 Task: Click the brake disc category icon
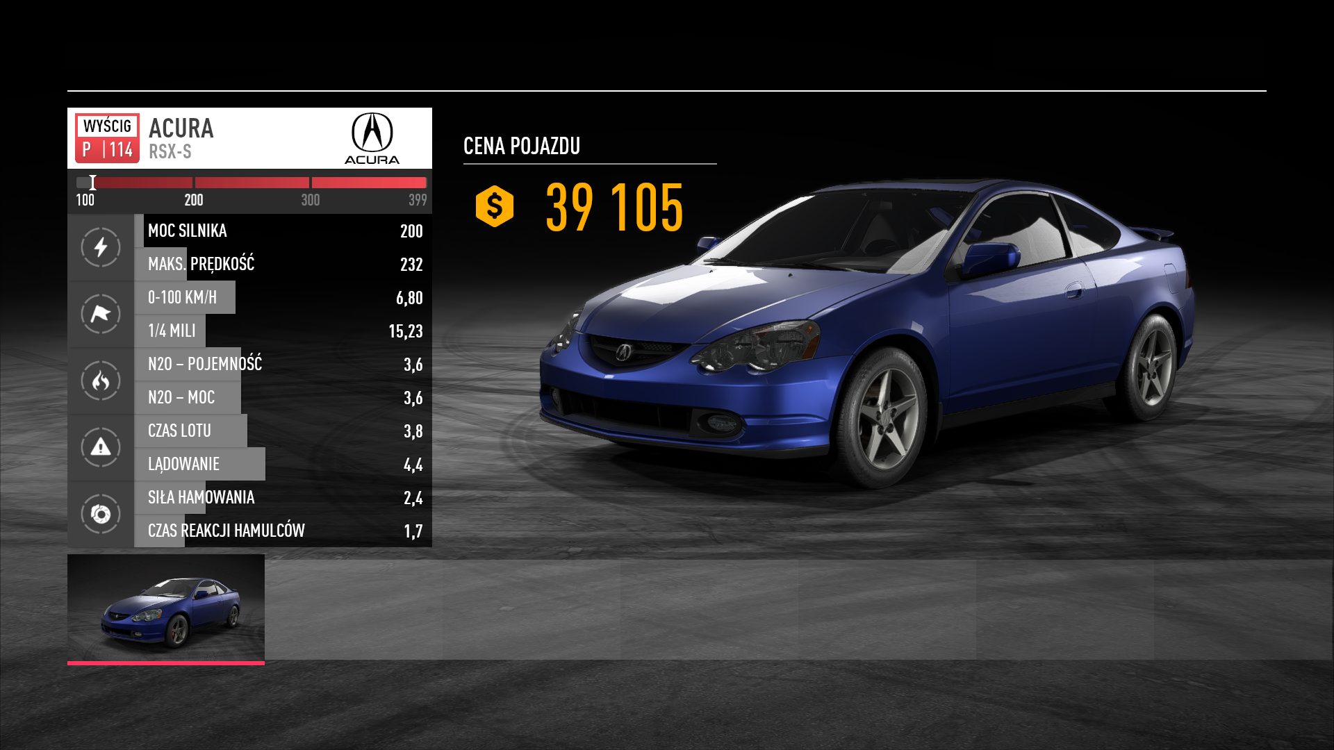pos(101,514)
